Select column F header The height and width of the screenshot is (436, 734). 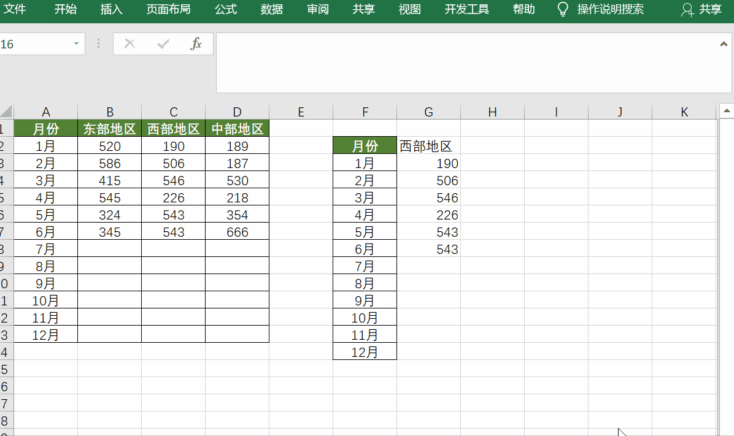(x=365, y=112)
